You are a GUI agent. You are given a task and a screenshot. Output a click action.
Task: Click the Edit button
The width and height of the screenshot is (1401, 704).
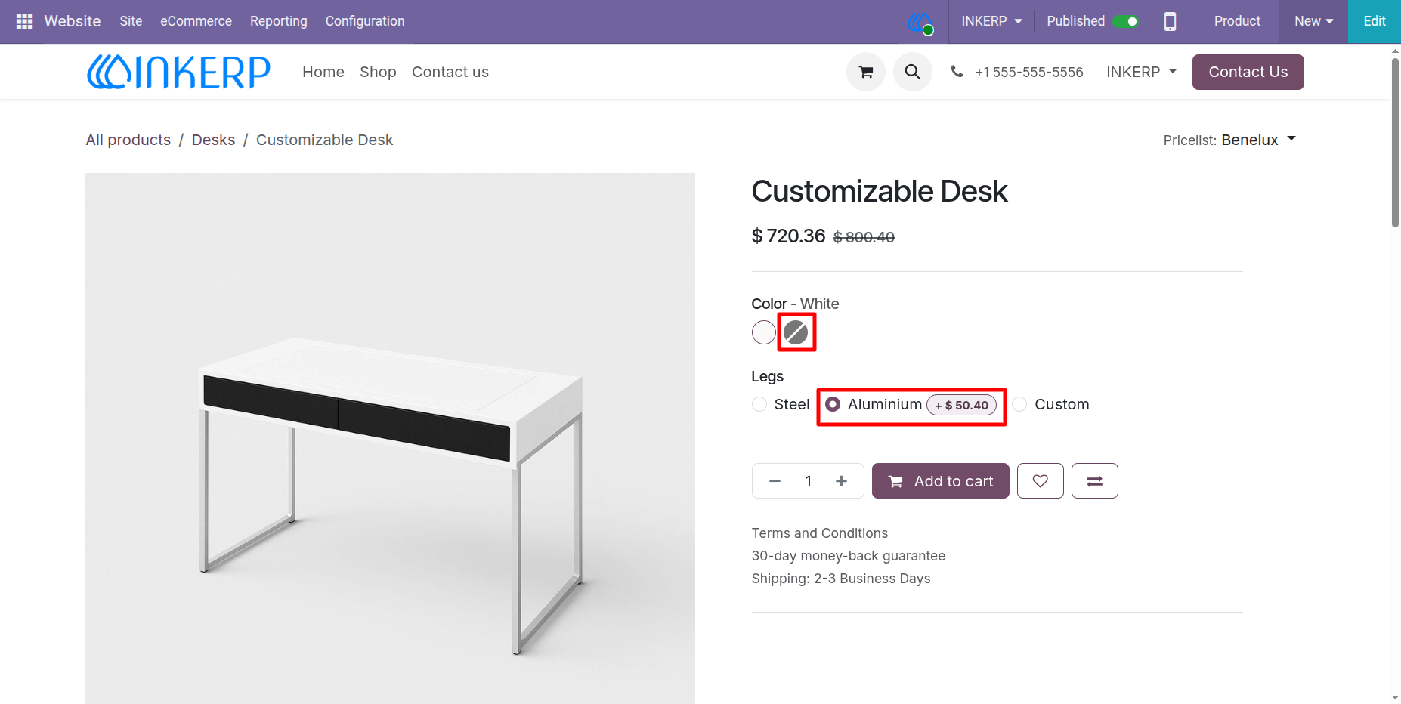pos(1375,21)
